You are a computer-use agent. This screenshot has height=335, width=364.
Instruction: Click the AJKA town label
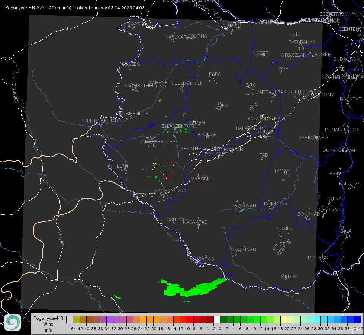click(222, 105)
